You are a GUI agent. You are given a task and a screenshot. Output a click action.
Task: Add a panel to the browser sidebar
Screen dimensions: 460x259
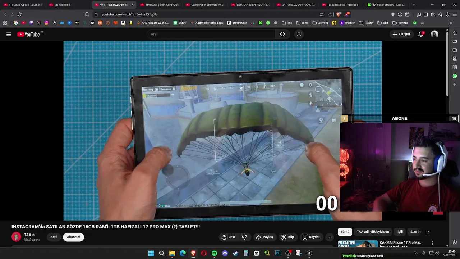(455, 85)
